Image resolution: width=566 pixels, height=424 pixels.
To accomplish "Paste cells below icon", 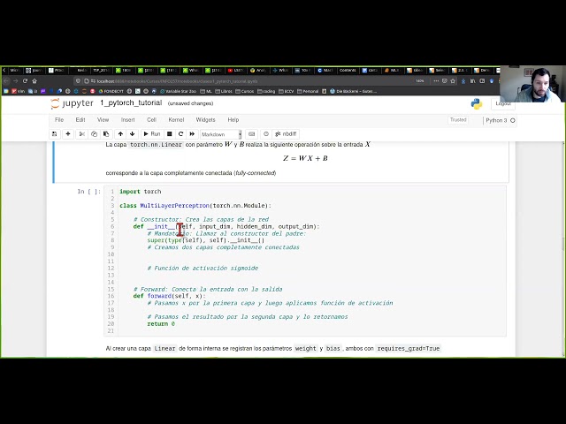I will pos(106,133).
